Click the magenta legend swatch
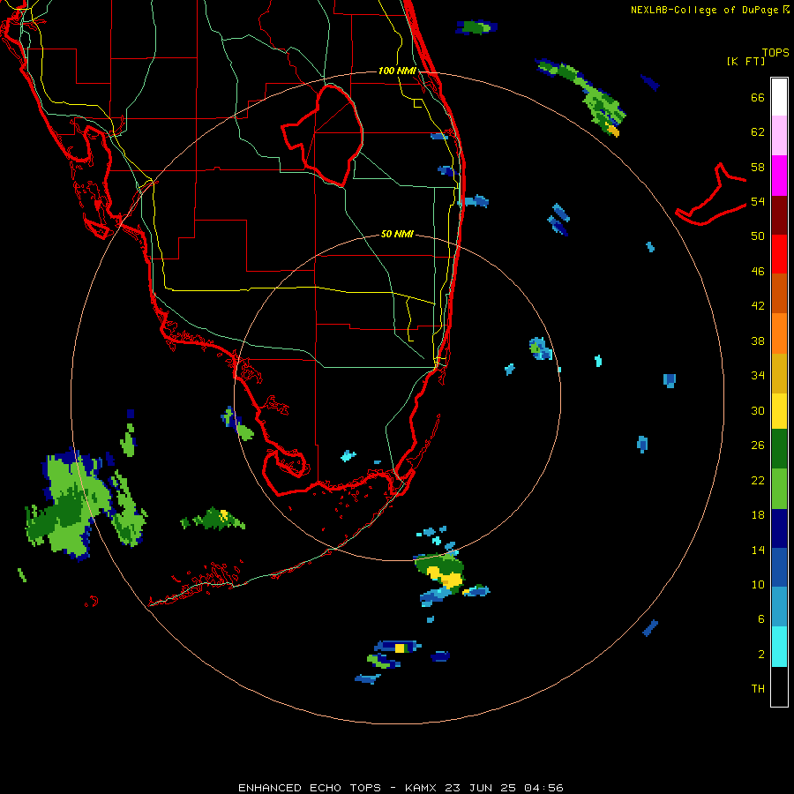This screenshot has height=794, width=794. point(779,176)
